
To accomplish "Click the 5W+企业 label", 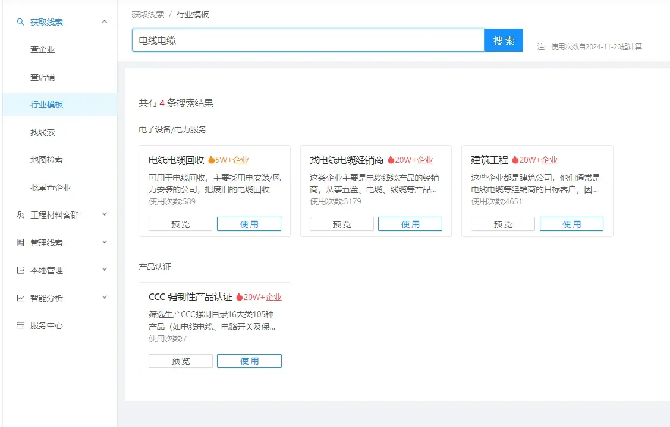I will (232, 160).
